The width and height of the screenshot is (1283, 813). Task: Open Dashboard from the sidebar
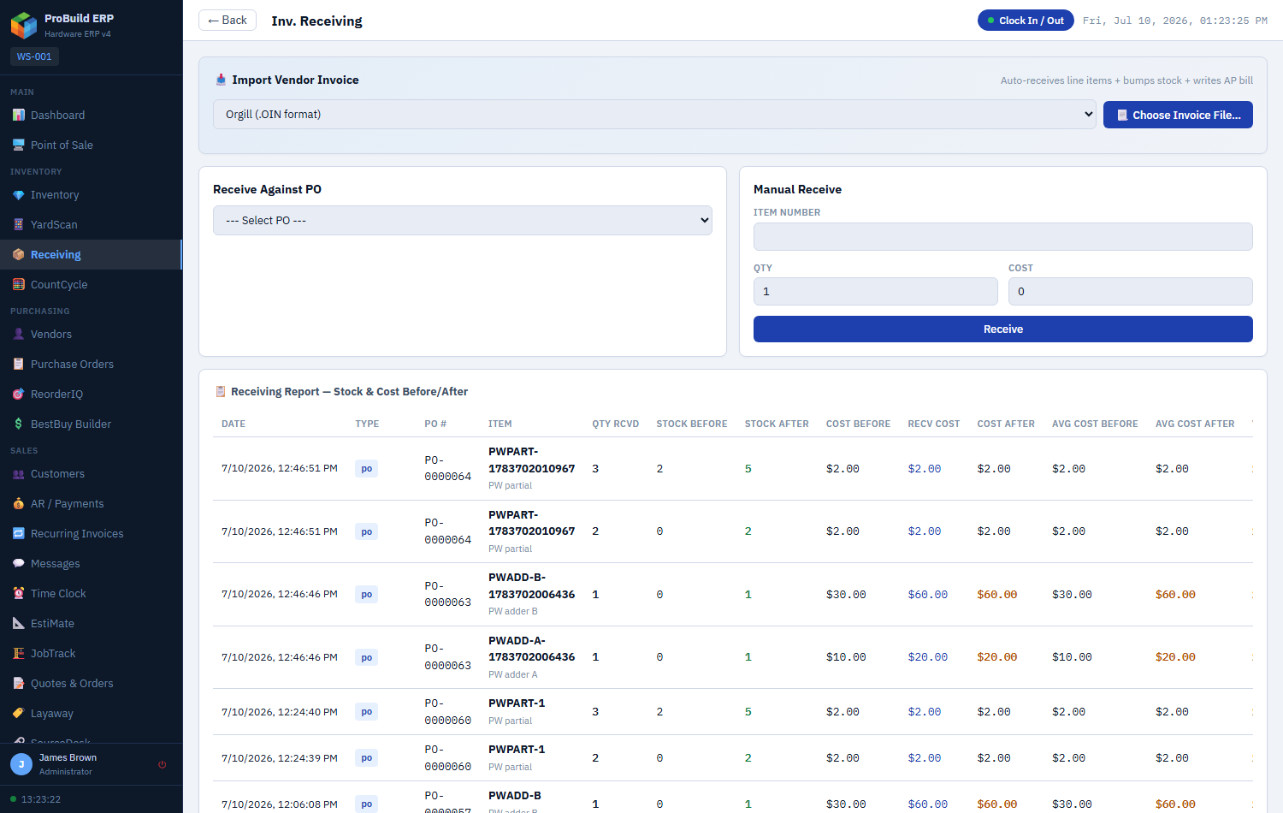coord(91,115)
